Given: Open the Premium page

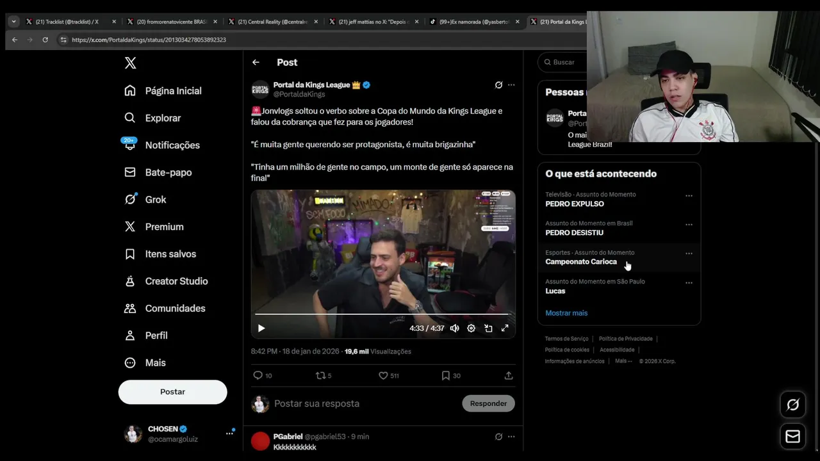Looking at the screenshot, I should [x=154, y=227].
